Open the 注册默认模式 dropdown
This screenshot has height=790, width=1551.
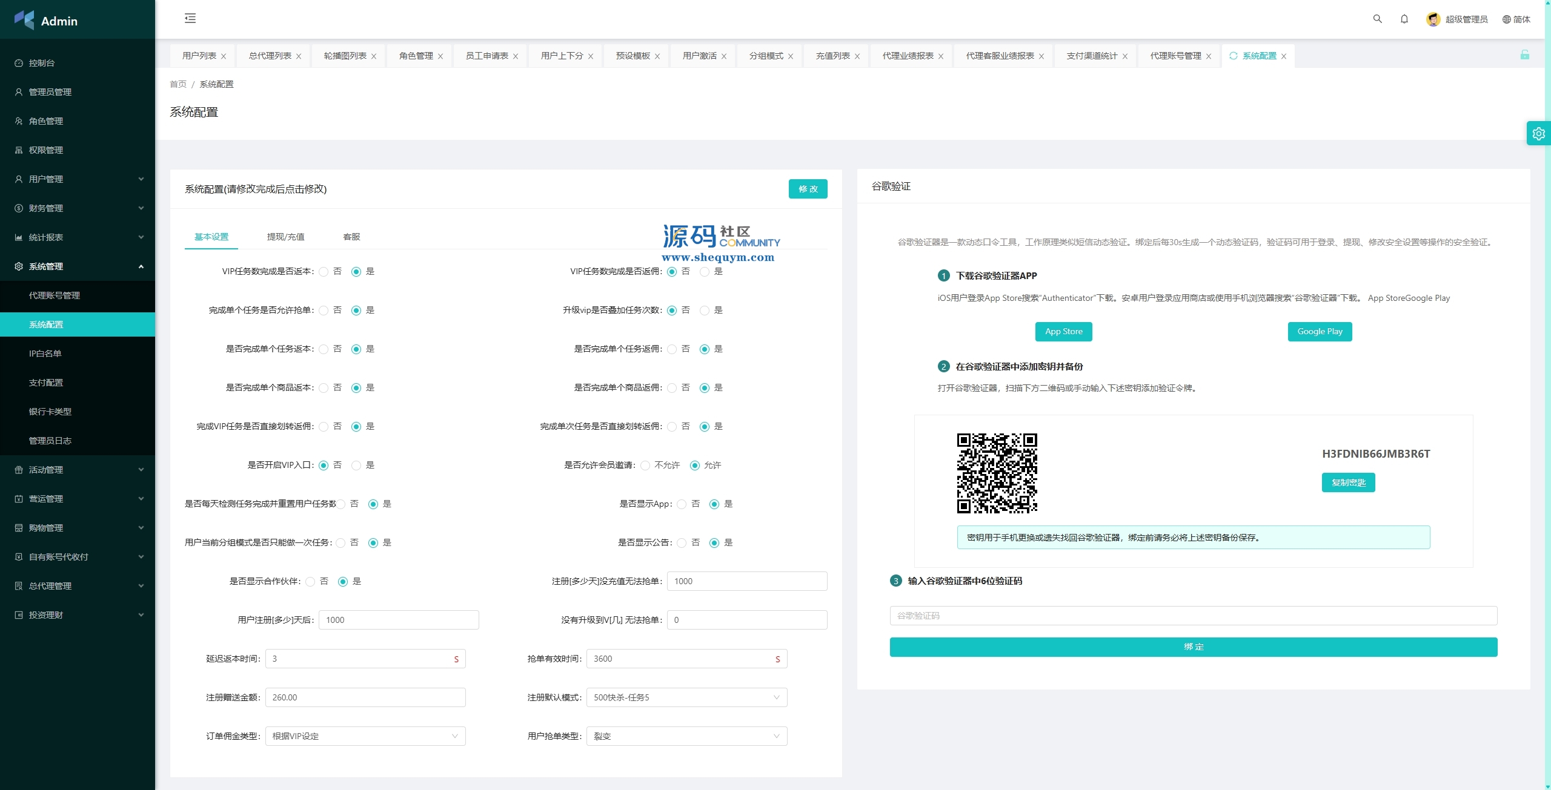click(686, 697)
